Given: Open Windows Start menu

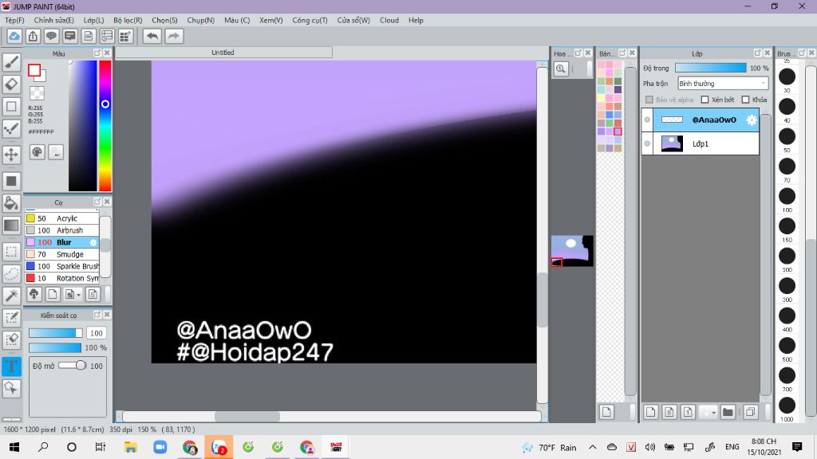Looking at the screenshot, I should pos(14,447).
